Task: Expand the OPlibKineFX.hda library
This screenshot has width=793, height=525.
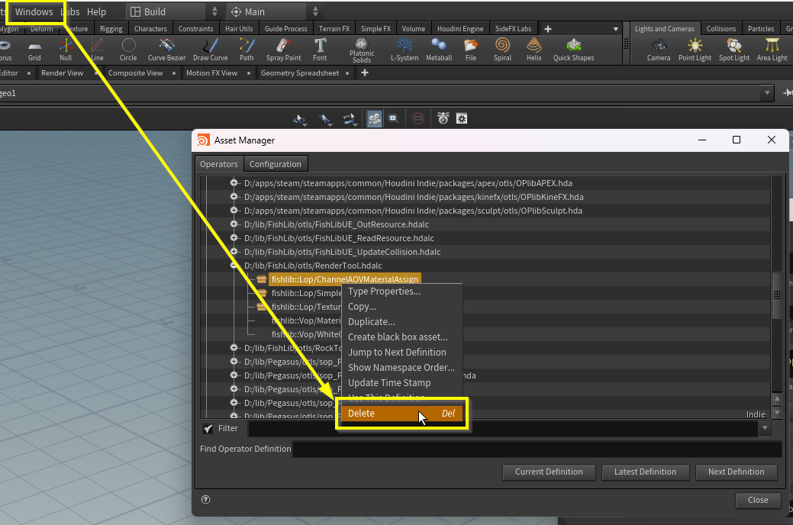Action: click(234, 196)
